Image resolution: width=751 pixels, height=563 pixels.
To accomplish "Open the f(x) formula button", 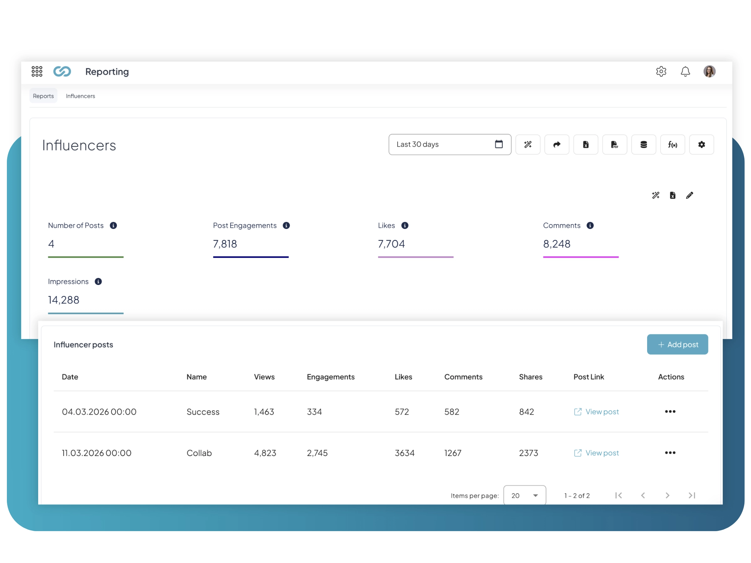I will point(672,145).
